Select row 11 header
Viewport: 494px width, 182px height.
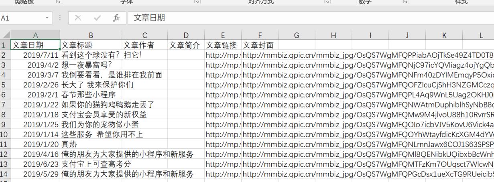[x=5, y=144]
